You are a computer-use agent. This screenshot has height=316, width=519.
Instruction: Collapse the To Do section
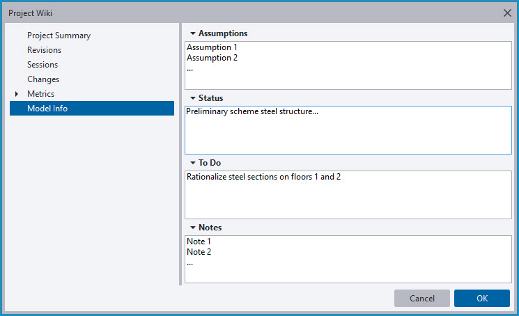click(193, 163)
